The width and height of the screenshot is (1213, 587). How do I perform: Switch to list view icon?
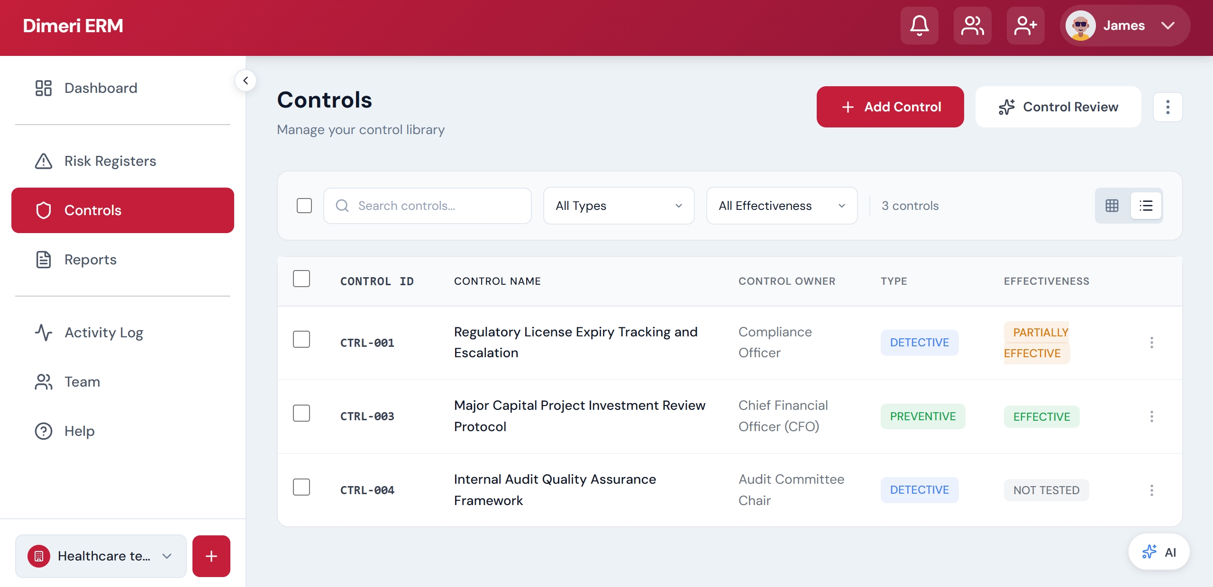1146,206
